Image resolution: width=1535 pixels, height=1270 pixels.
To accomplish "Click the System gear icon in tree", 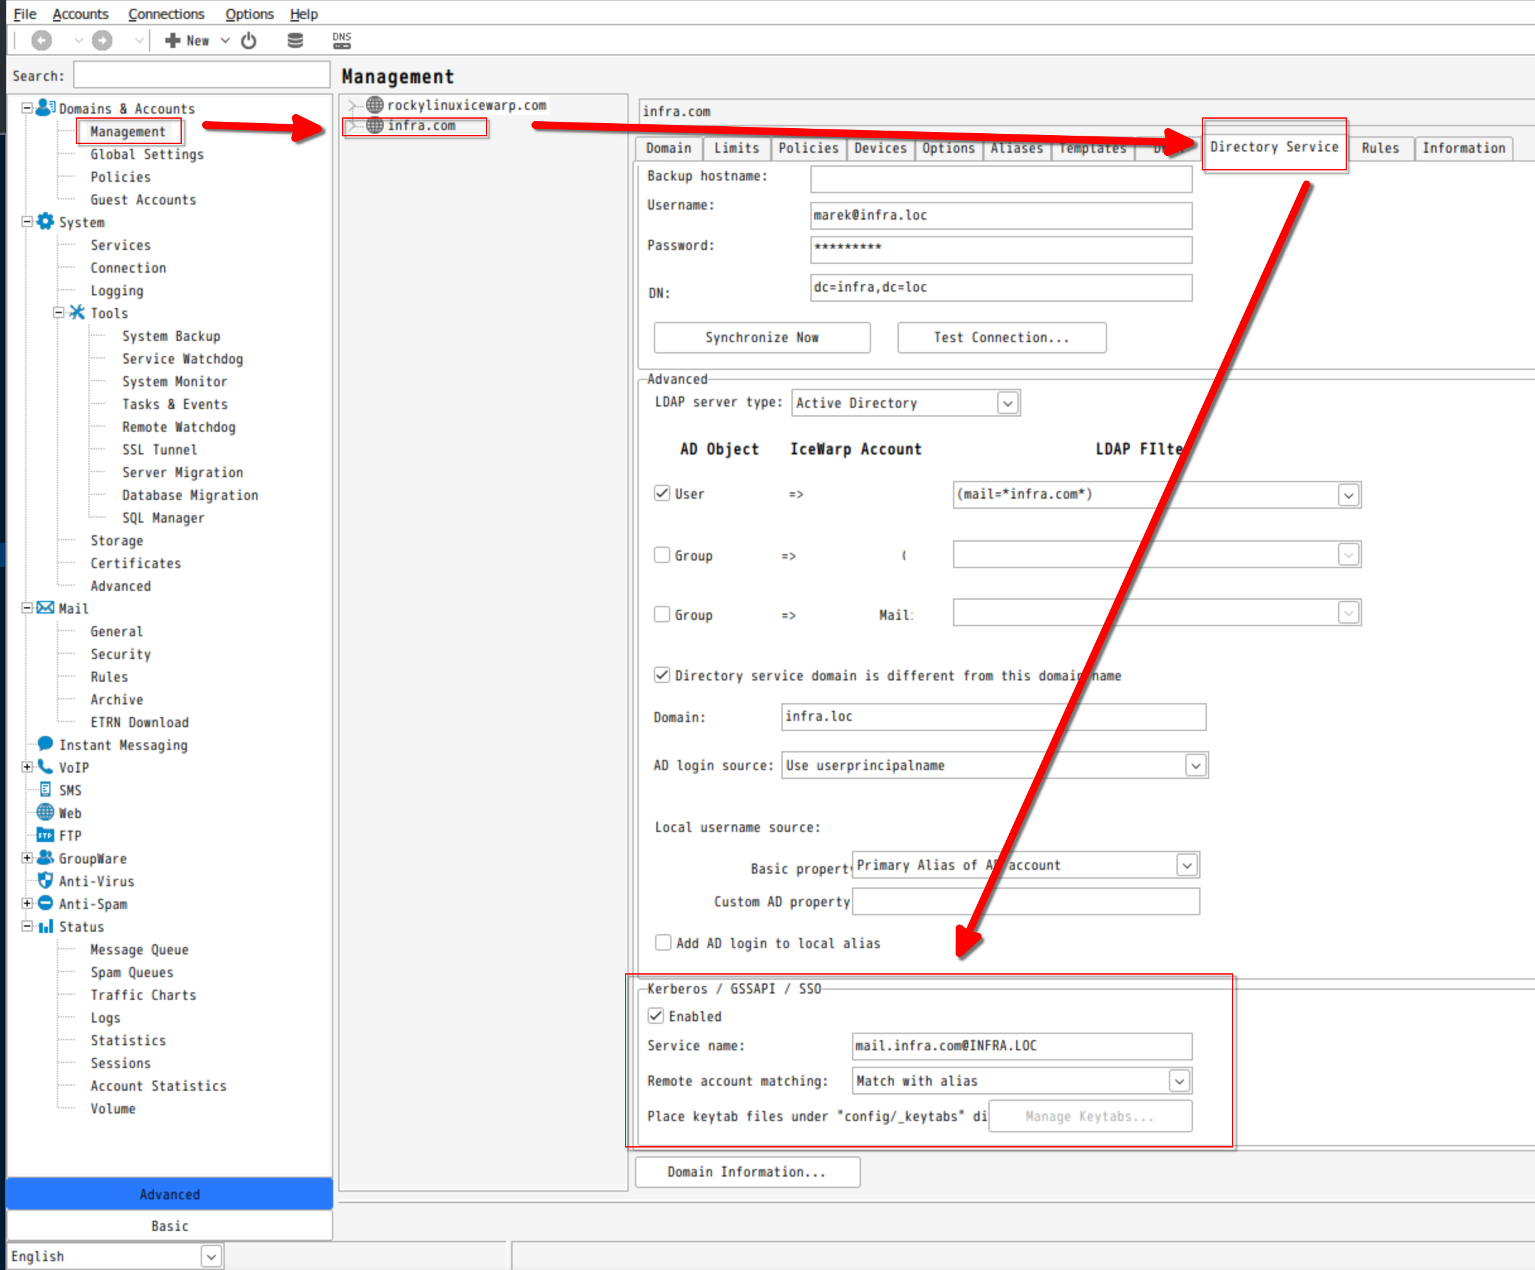I will 45,222.
